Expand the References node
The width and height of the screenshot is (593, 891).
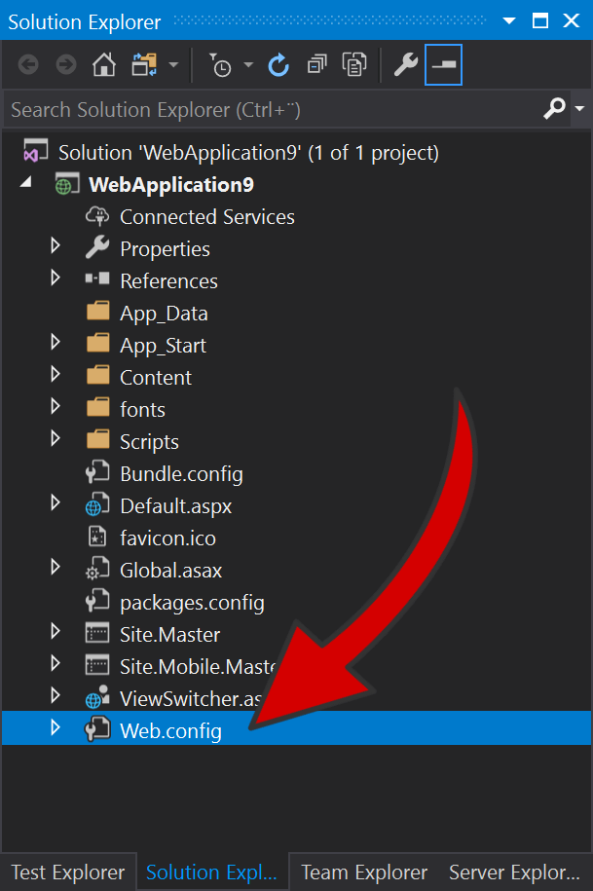[56, 280]
